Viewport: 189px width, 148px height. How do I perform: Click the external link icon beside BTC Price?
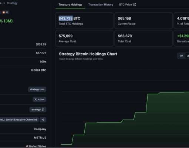click(135, 5)
